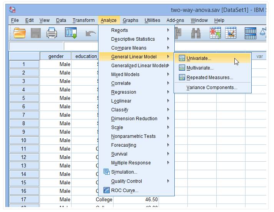The height and width of the screenshot is (212, 274).
Task: Click the 46.50 value cell
Action: coord(136,199)
